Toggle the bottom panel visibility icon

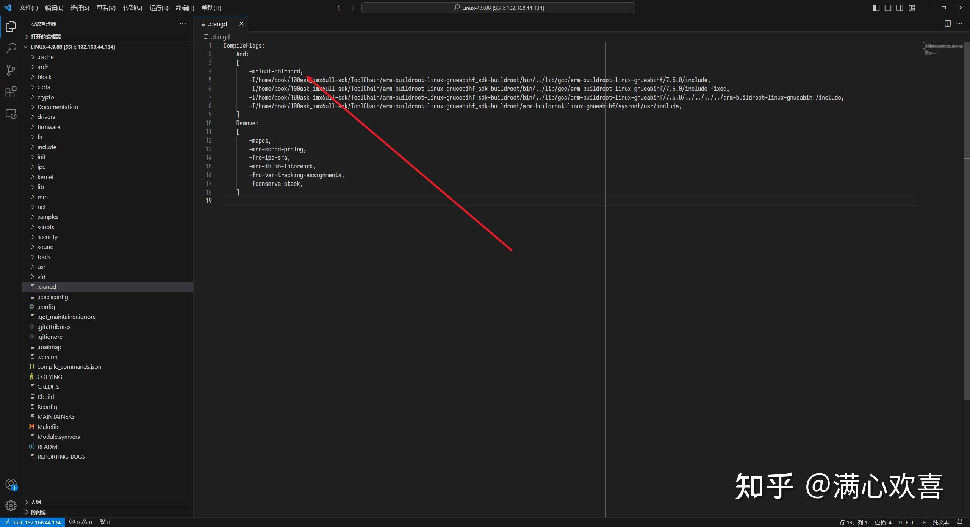click(x=888, y=8)
